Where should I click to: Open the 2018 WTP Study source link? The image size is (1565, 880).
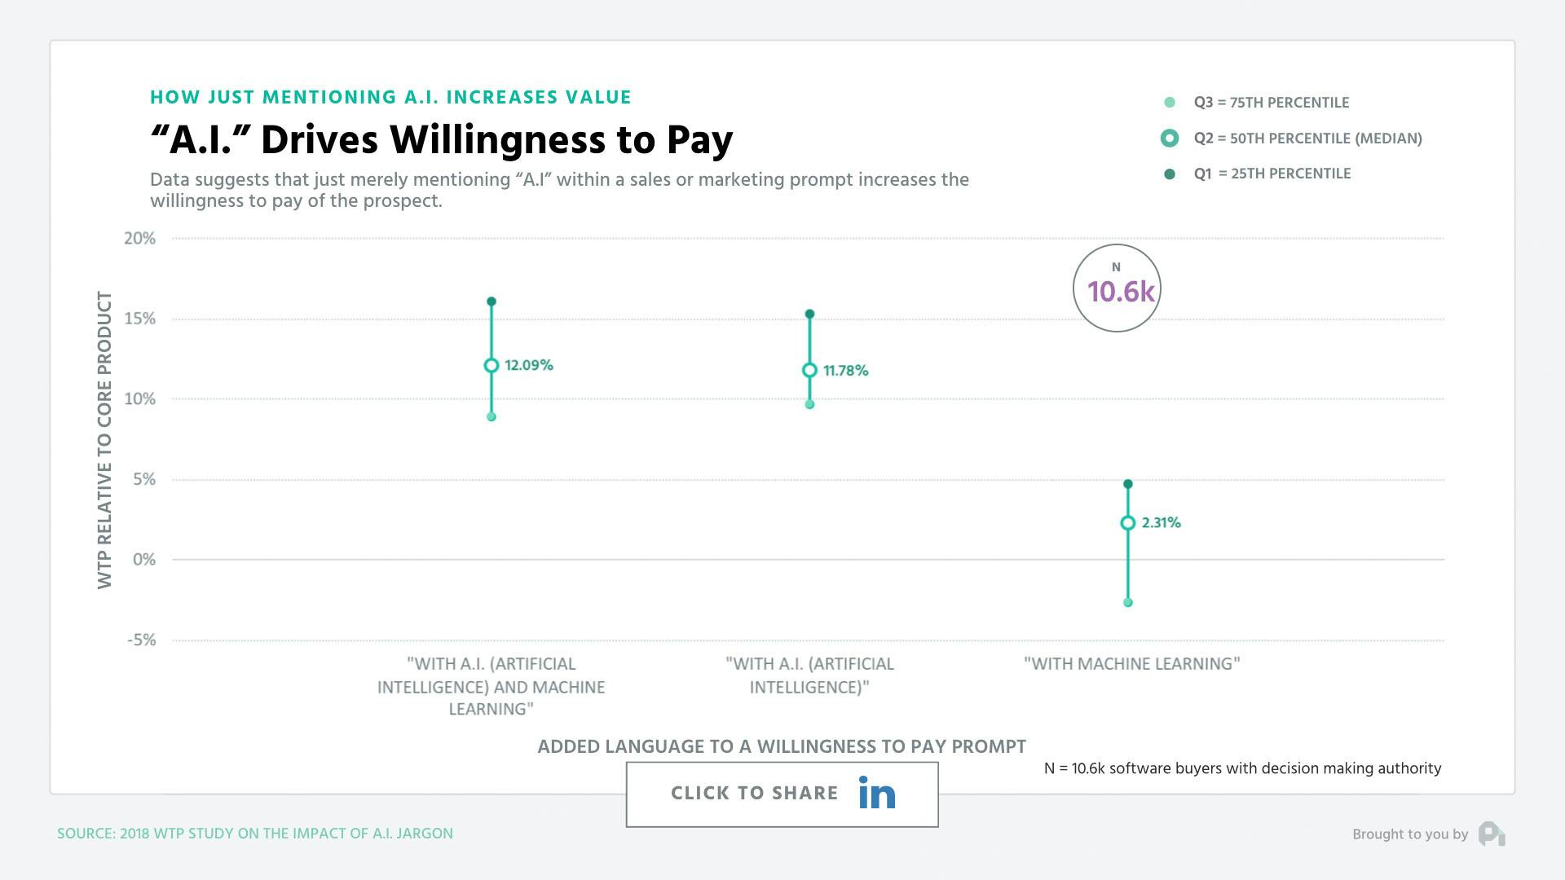coord(255,833)
